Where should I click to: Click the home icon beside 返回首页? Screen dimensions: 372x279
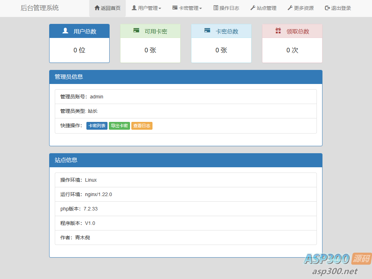pyautogui.click(x=97, y=8)
